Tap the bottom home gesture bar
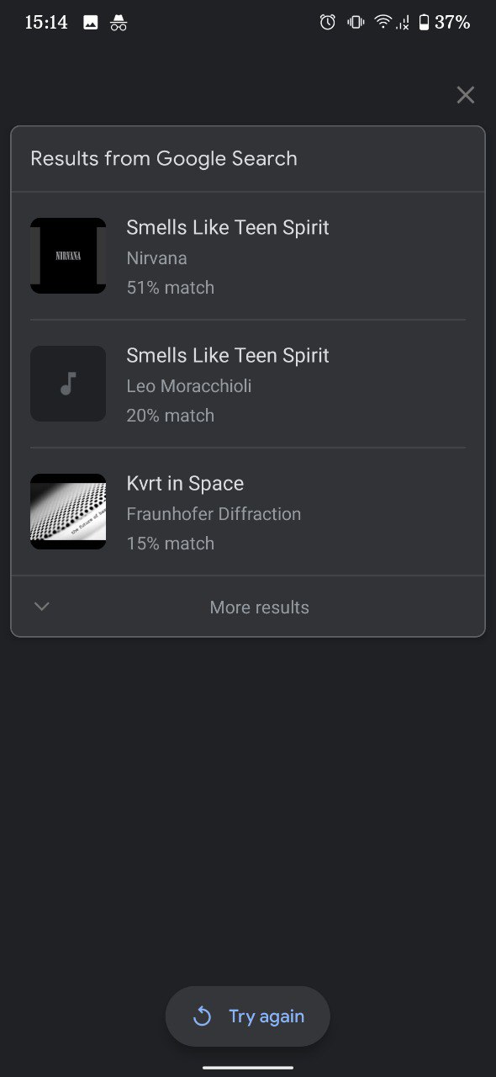This screenshot has width=496, height=1077. coord(248,1067)
